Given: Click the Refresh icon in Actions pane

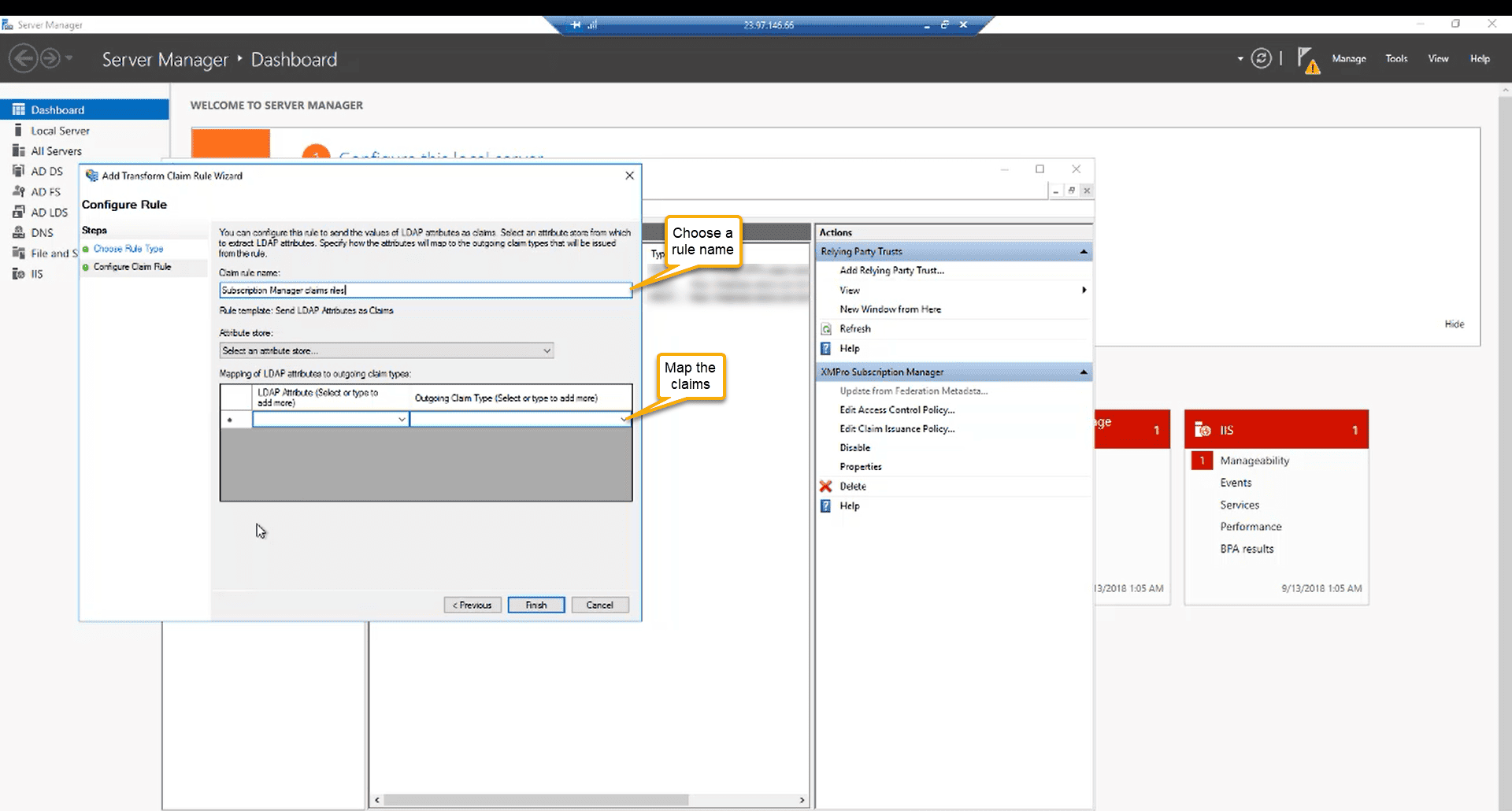Looking at the screenshot, I should click(826, 329).
